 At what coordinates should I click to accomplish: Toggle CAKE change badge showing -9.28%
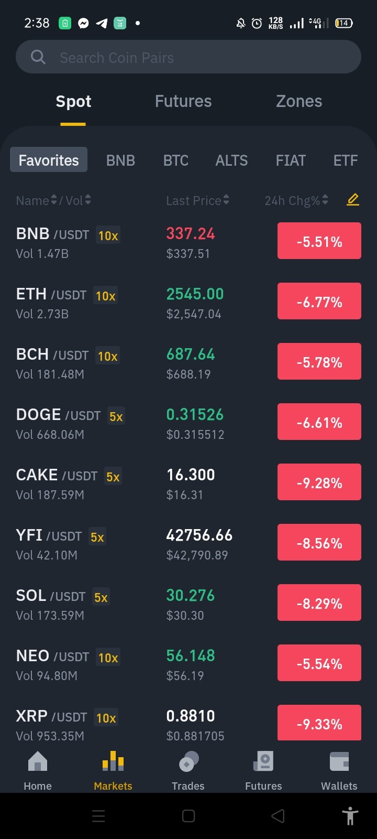(319, 482)
